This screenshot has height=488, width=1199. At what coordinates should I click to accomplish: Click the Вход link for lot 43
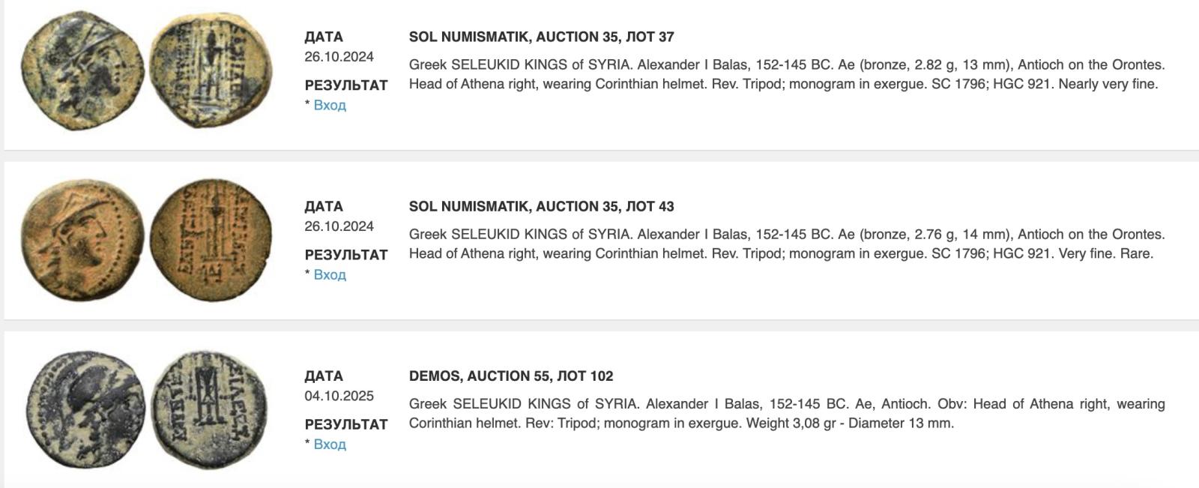point(329,275)
